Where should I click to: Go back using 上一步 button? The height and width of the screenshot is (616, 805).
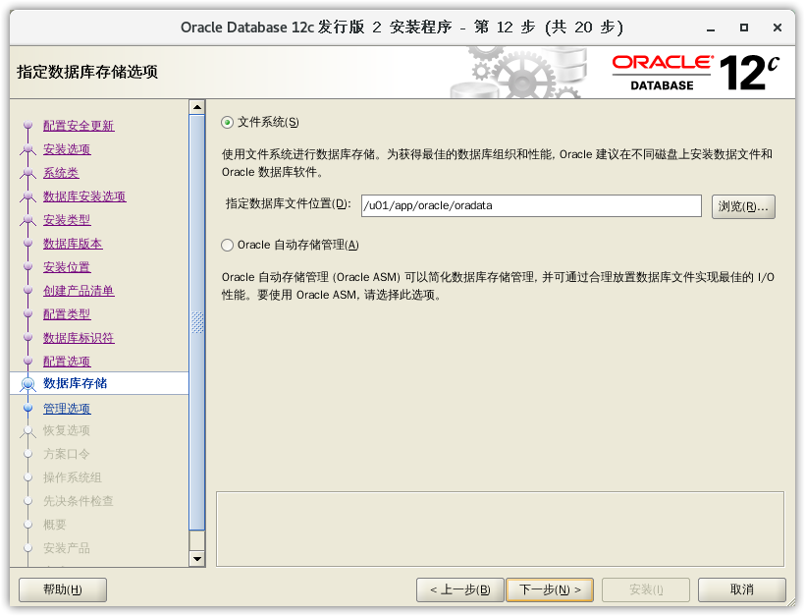[459, 589]
